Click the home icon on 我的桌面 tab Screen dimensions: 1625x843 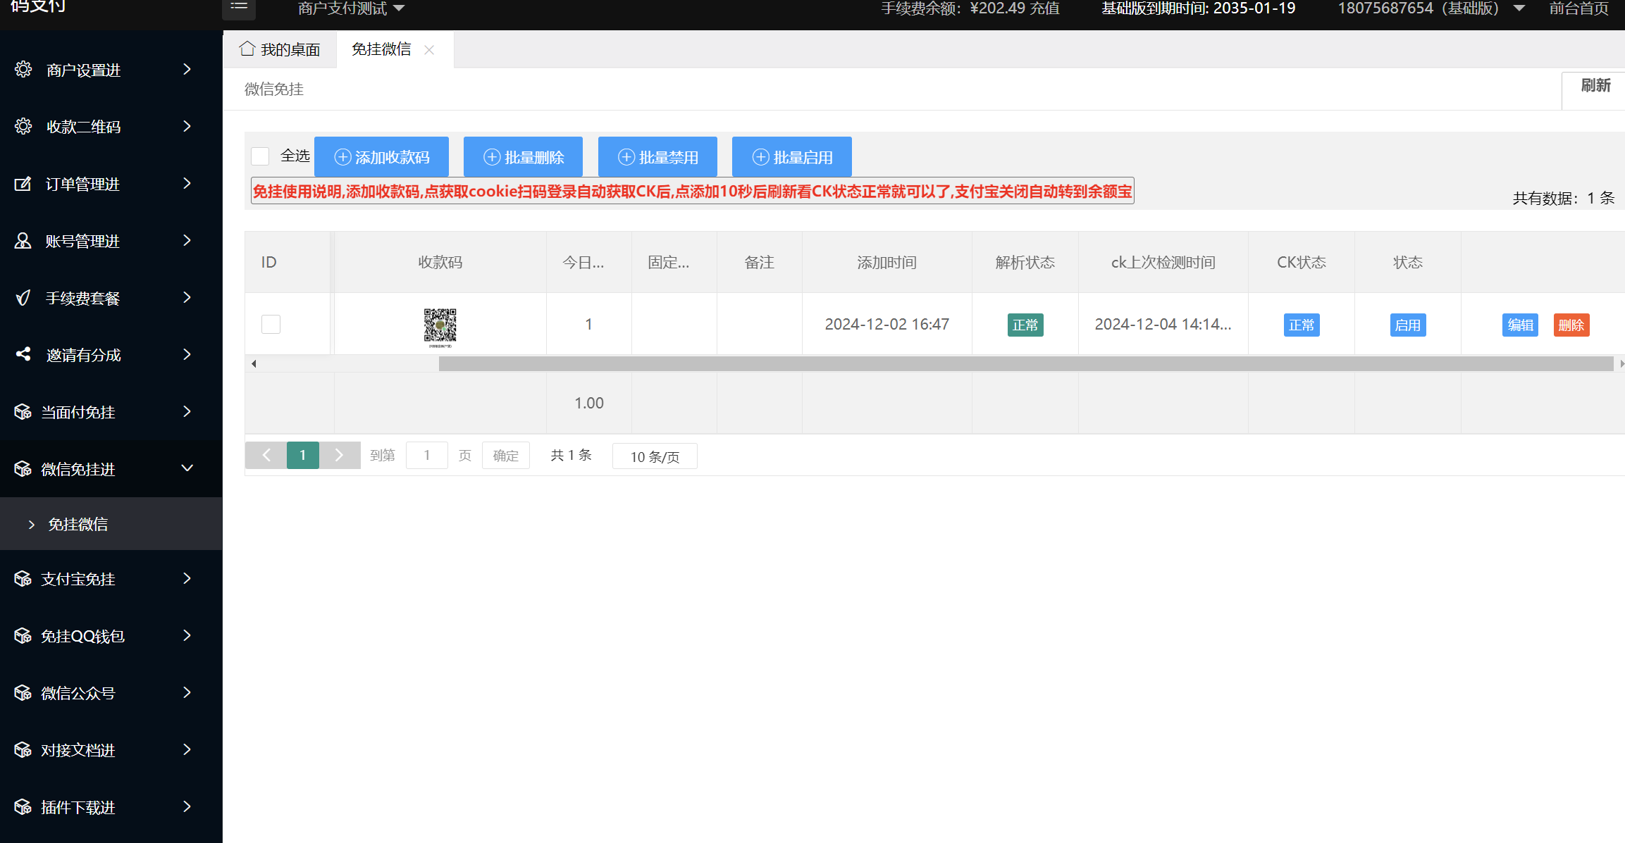click(247, 49)
